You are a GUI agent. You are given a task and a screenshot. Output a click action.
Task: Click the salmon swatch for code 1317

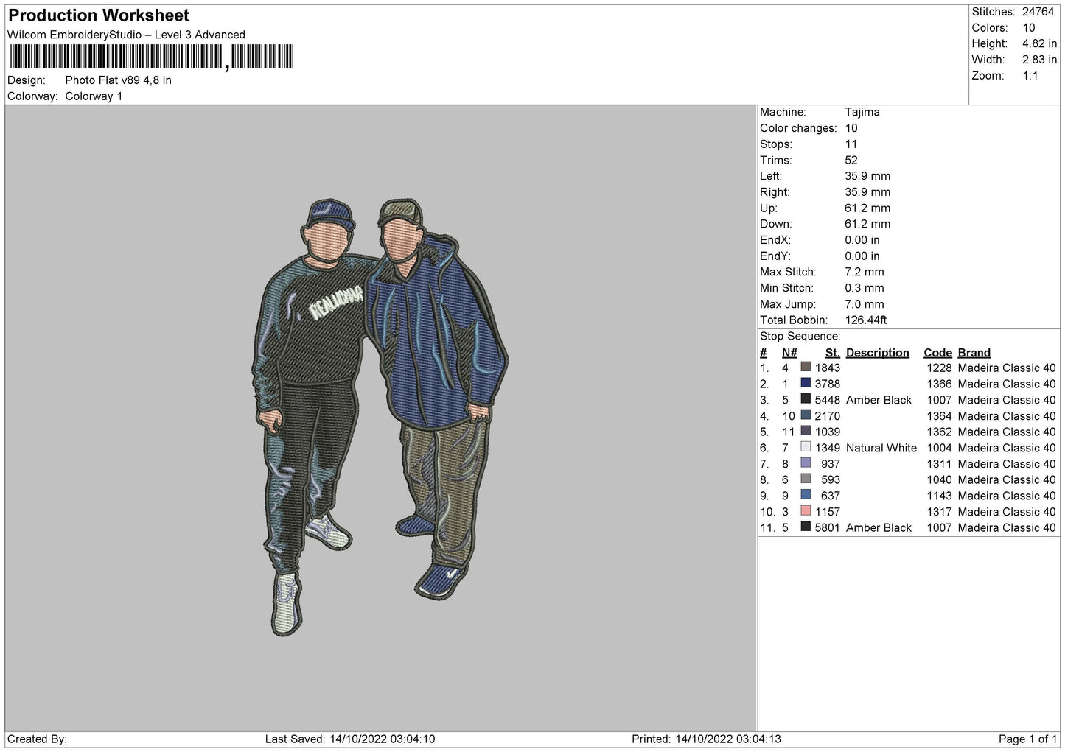[806, 511]
